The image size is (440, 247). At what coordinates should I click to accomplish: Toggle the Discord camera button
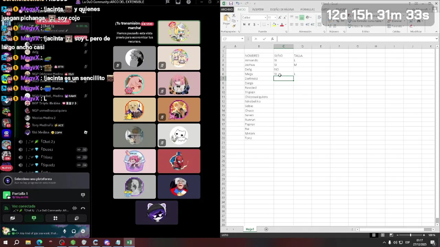(13, 218)
